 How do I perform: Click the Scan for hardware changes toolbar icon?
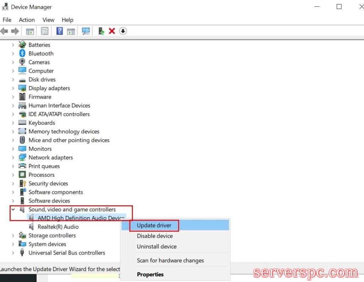pos(86,31)
